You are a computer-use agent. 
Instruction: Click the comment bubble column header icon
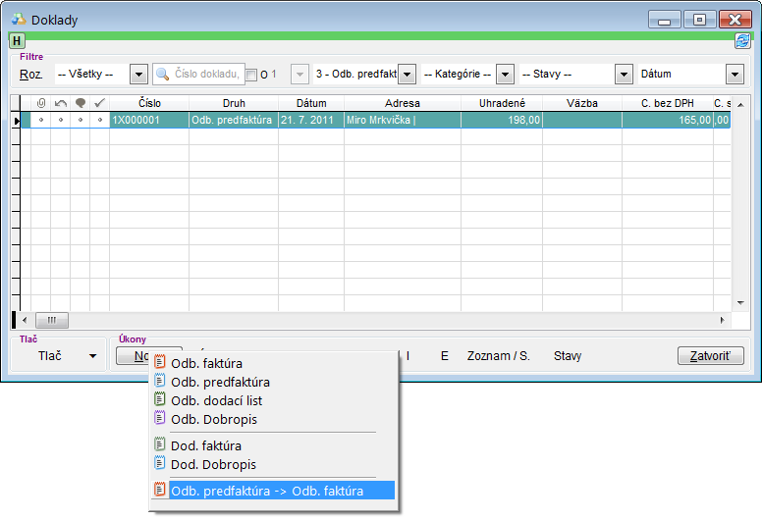click(x=80, y=103)
